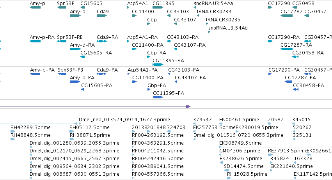The width and height of the screenshot is (332, 180).
Task: Select the RH15028.5prime label
Action: [247, 174]
